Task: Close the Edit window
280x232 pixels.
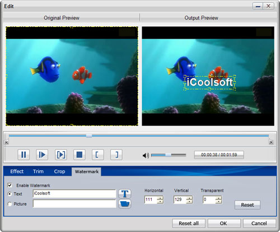Action: 269,6
